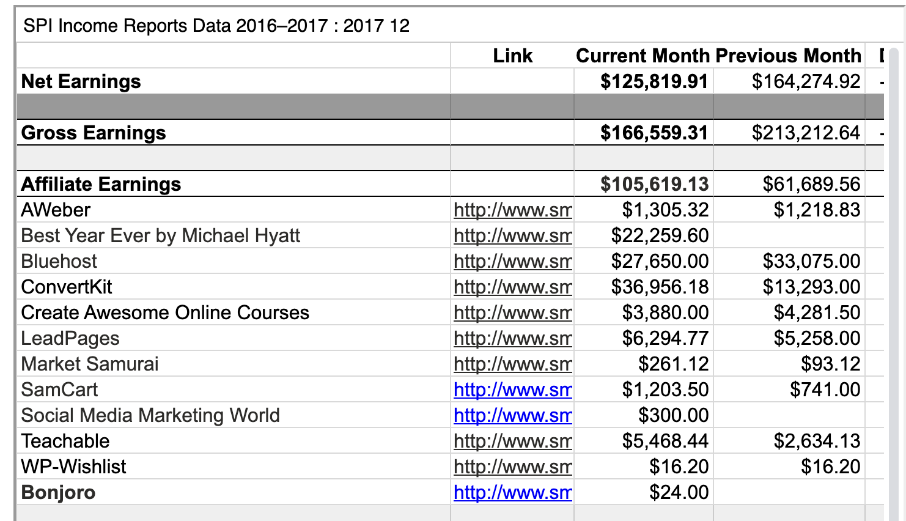The height and width of the screenshot is (521, 906).
Task: Open the ConvertKit affiliate link
Action: [512, 287]
